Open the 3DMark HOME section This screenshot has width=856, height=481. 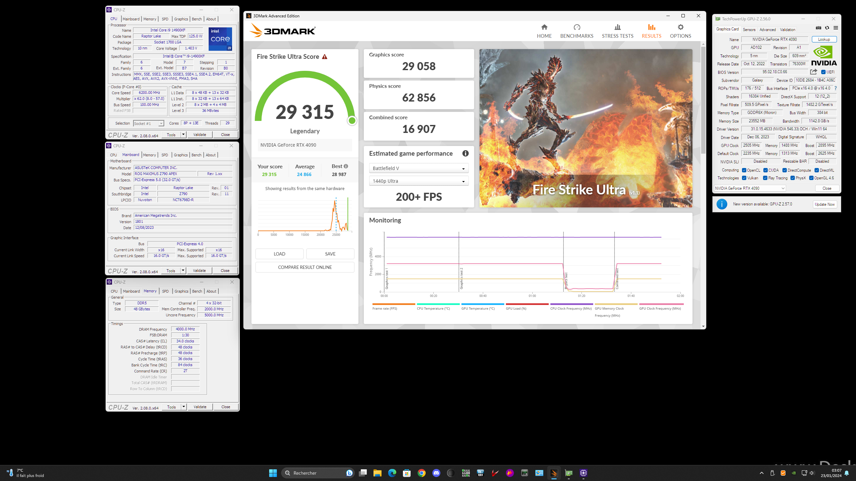coord(544,31)
